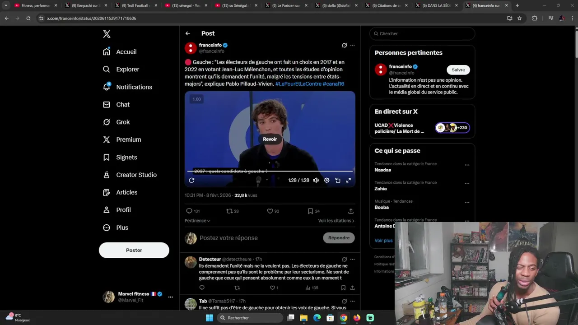578x325 pixels.
Task: Open the Windows Start menu
Action: click(210, 318)
